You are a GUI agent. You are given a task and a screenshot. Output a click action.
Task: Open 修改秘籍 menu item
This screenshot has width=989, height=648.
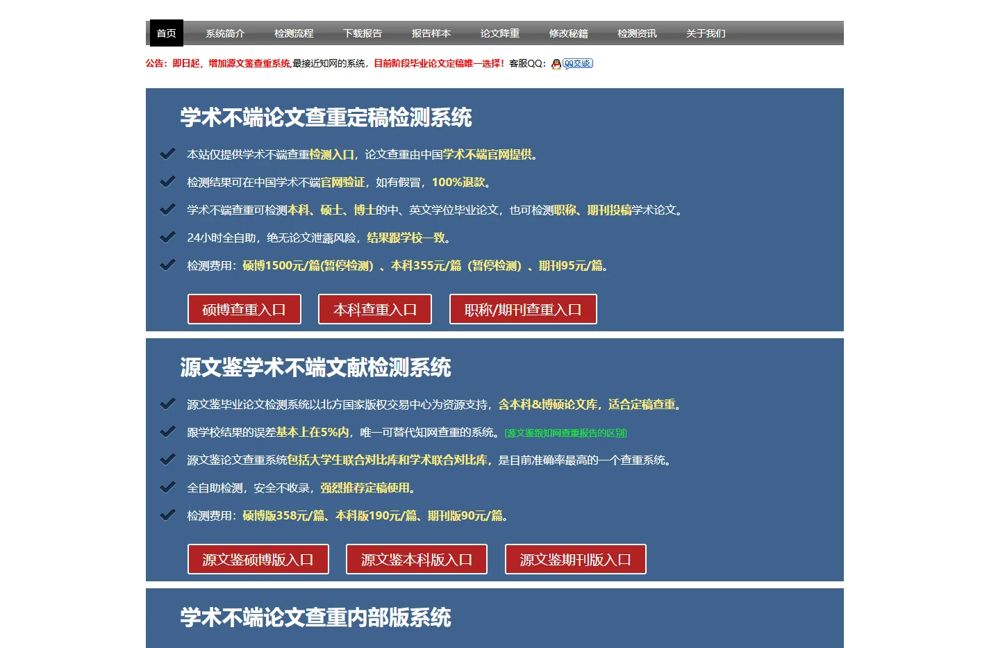(569, 33)
